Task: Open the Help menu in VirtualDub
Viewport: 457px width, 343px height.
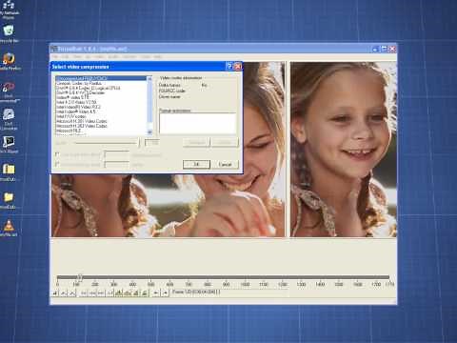Action: (x=158, y=56)
